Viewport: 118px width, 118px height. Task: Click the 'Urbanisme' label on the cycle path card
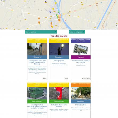click(37, 57)
